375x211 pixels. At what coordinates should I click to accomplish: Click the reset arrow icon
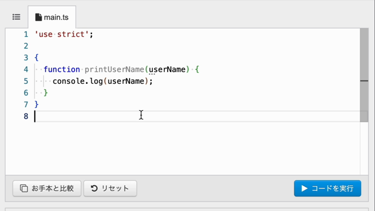[94, 189]
